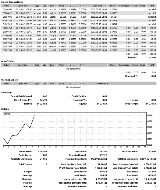Viewport: 160px width, 190px height.
Task: Click the Profit Trades value 4 (57.14%)
Action: click(x=101, y=168)
